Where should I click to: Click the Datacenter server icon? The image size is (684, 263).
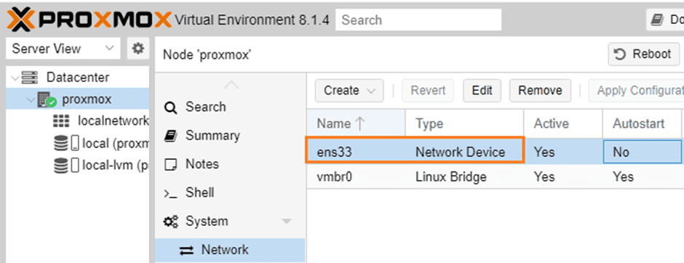pos(30,78)
